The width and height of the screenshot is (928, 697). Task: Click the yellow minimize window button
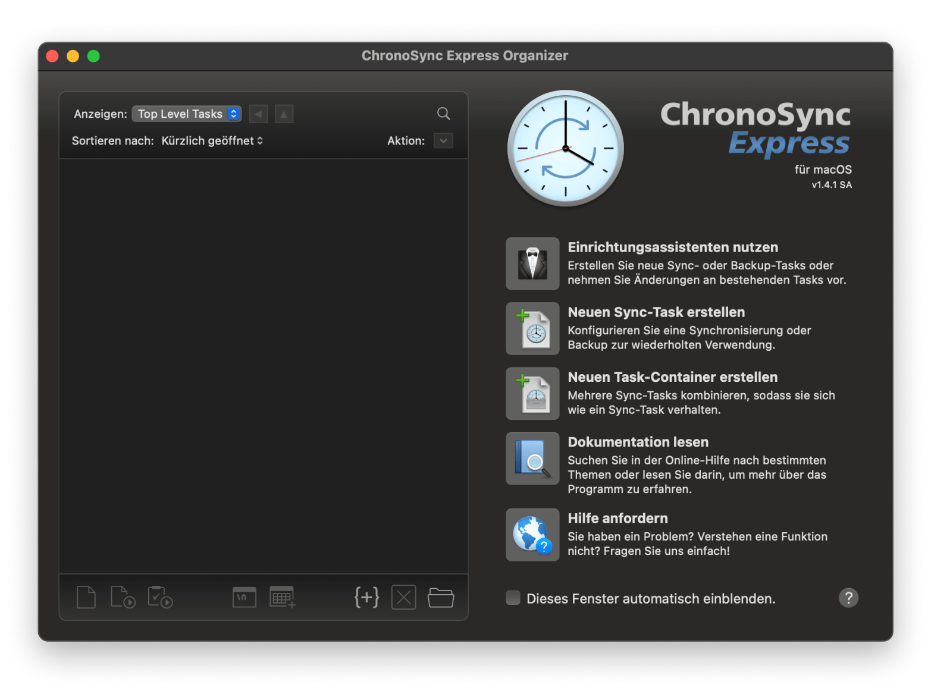point(73,56)
